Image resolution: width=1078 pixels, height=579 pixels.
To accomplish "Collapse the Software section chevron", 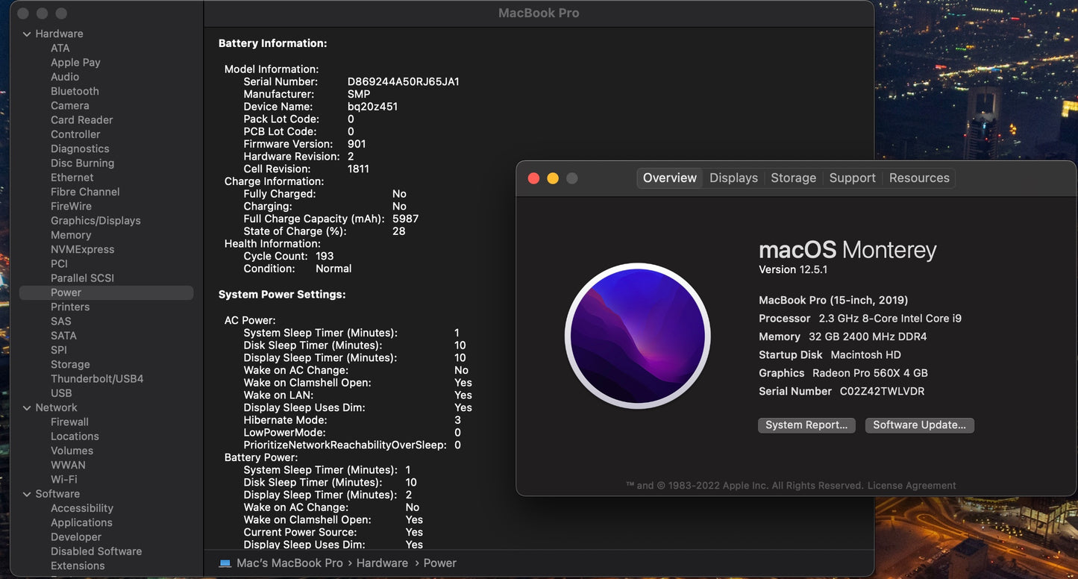I will [x=27, y=494].
